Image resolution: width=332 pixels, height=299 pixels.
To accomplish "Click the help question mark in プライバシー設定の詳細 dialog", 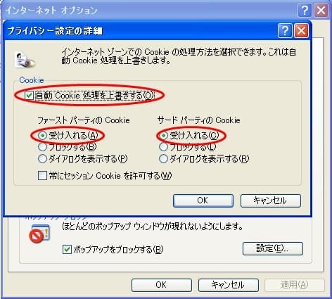I will click(x=285, y=30).
